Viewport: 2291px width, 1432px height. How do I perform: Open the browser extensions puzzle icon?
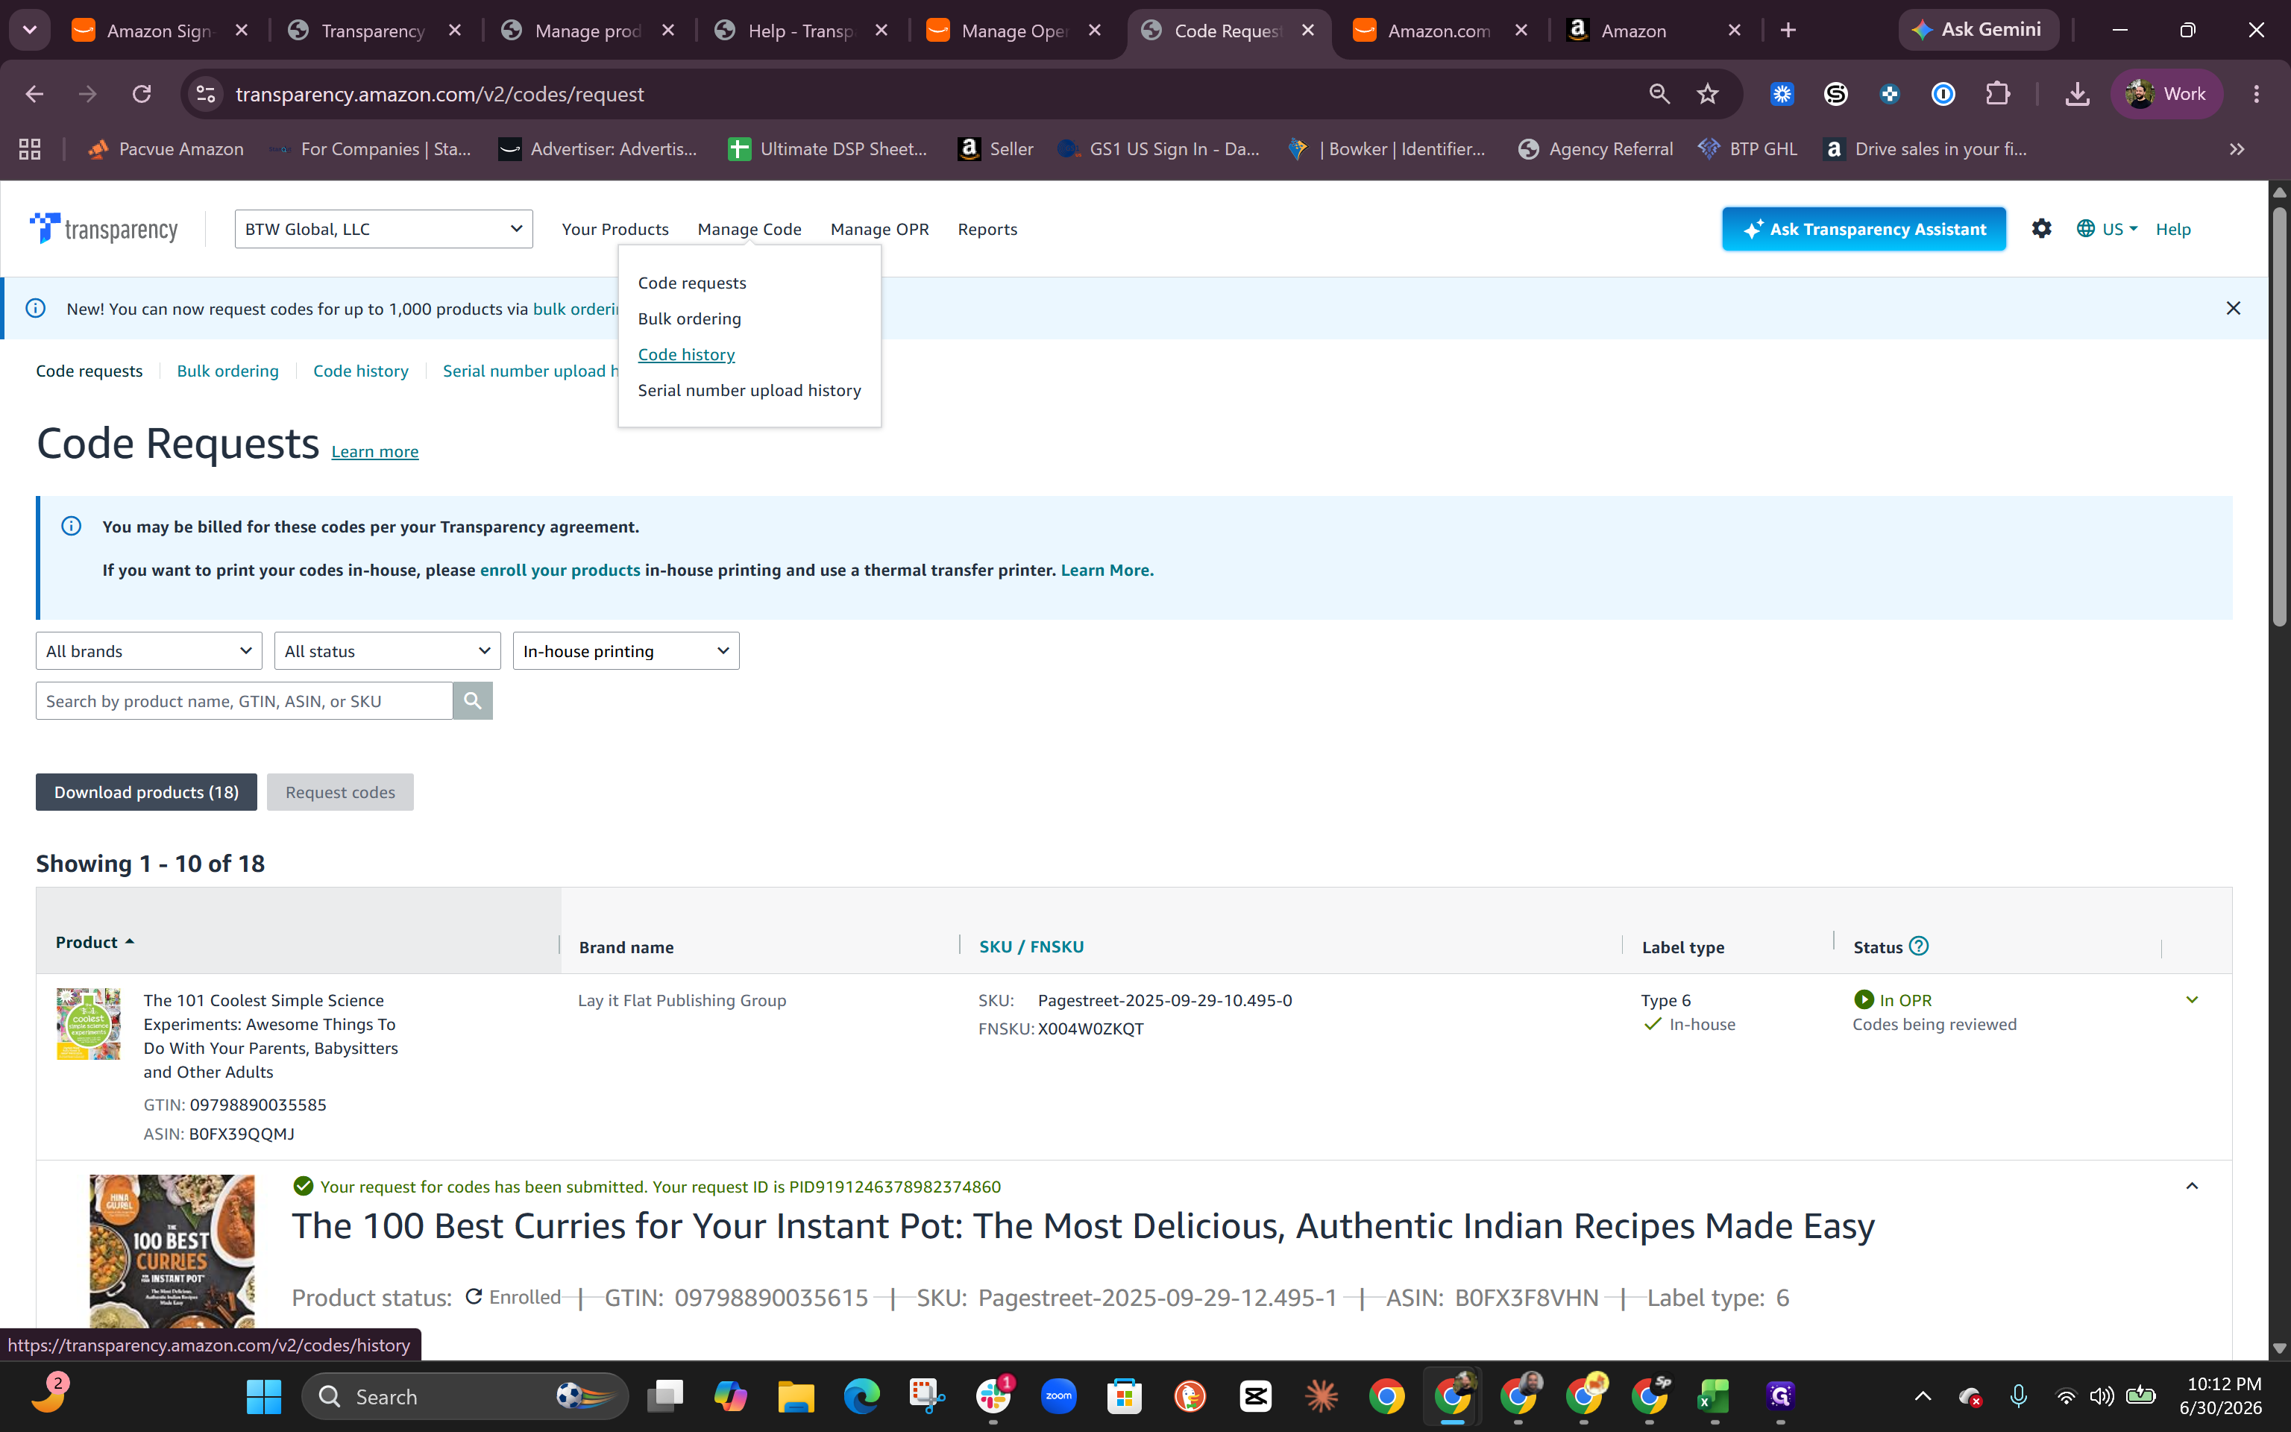click(1996, 94)
